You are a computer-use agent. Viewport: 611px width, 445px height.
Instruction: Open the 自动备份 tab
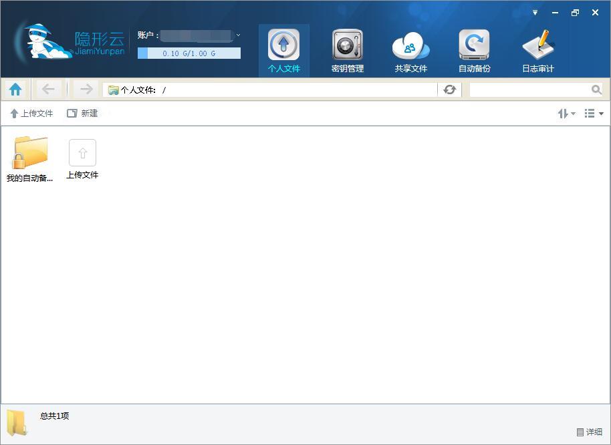[474, 51]
